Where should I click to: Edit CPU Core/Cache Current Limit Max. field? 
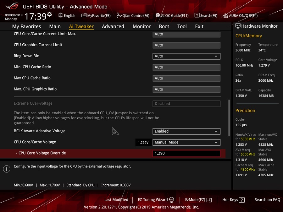point(186,34)
